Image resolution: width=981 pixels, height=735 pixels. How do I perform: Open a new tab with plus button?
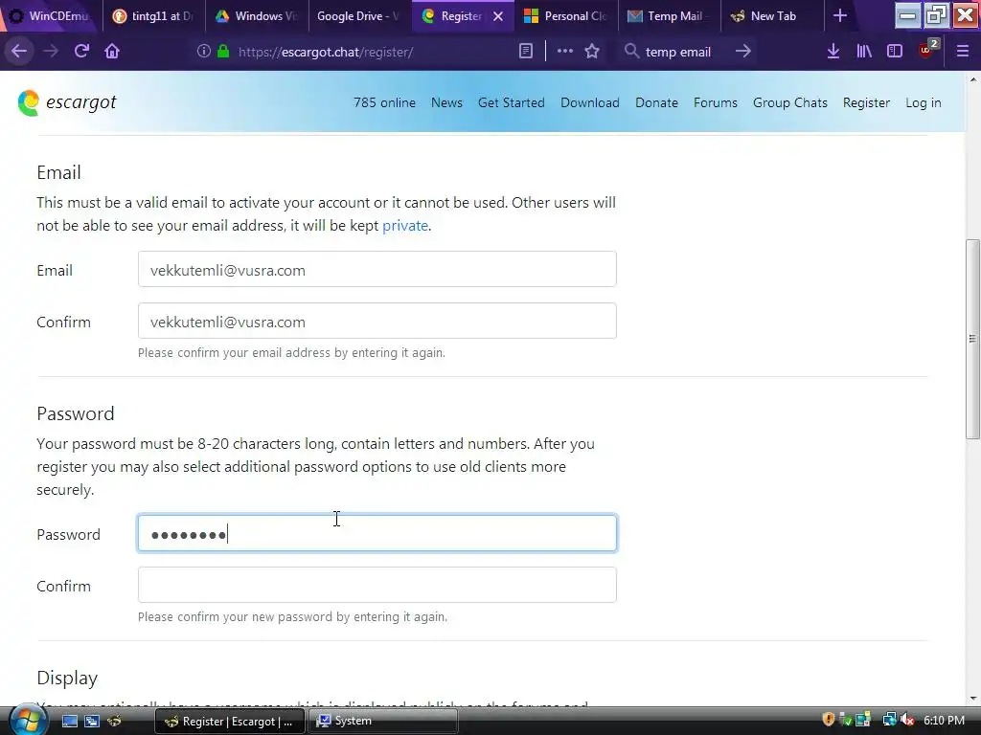coord(840,16)
